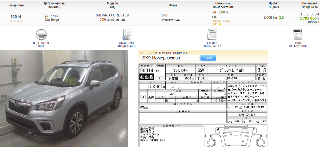The width and height of the screenshot is (320, 147).
Task: Open the Авто калькулятор link text
Action: click(x=298, y=44)
